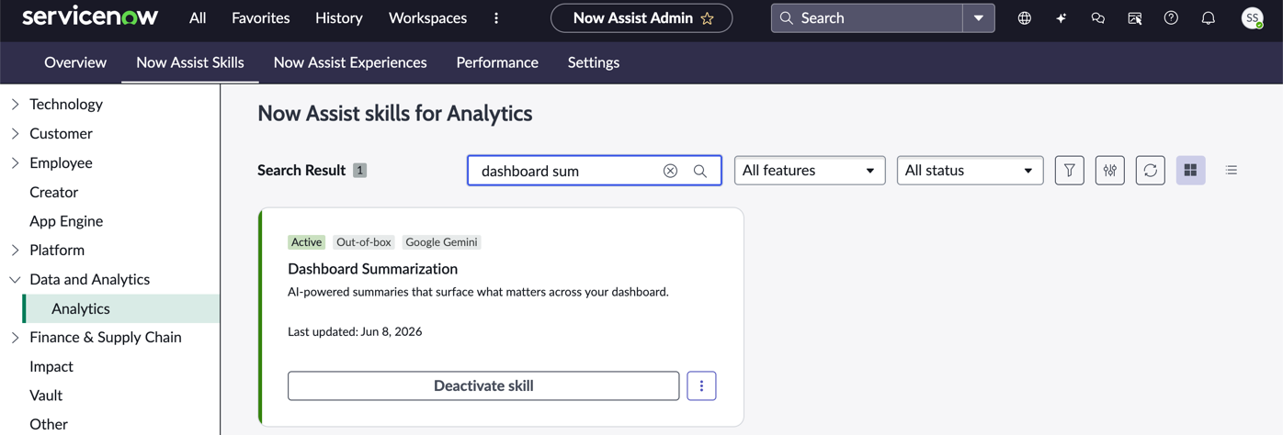The height and width of the screenshot is (435, 1283).
Task: Favorite Now Assist Admin with the star
Action: pos(708,18)
